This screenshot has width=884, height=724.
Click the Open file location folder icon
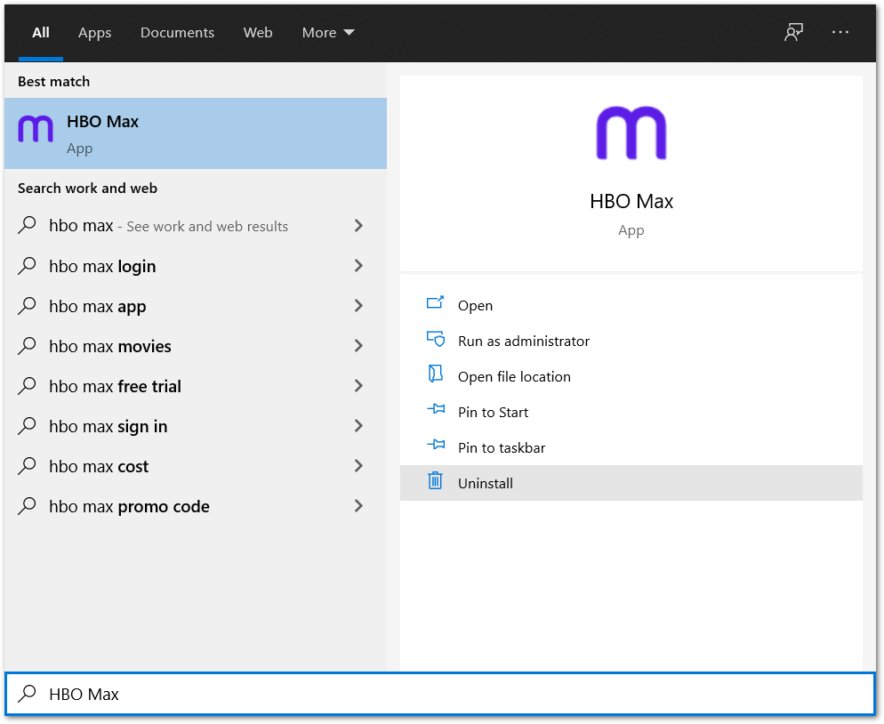(435, 374)
